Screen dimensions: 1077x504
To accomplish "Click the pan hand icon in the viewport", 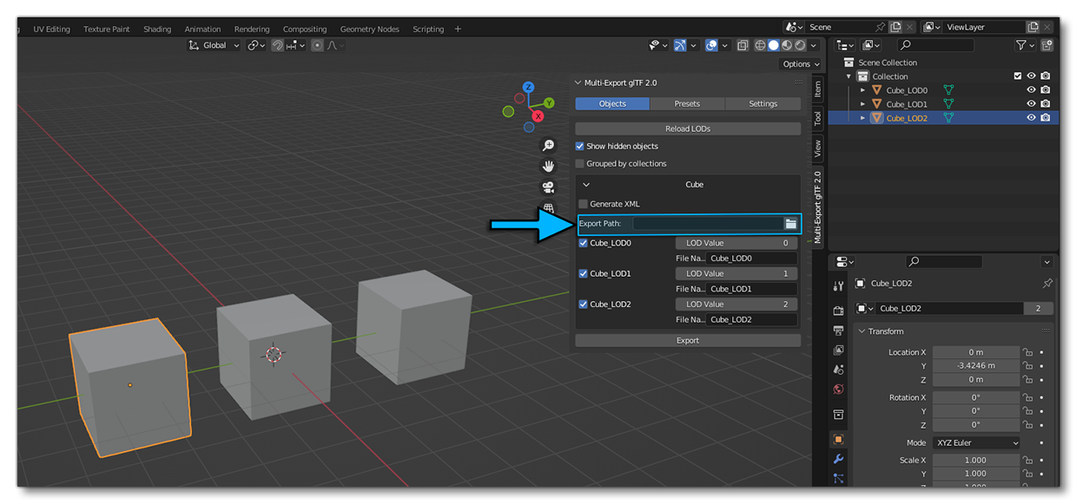I will pos(548,166).
